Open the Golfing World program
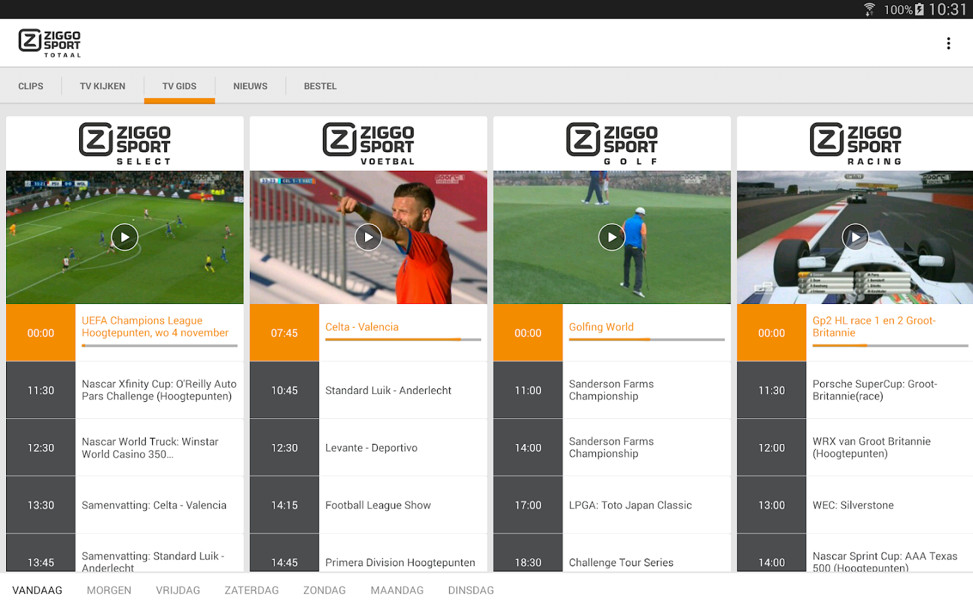Viewport: 973px width, 608px height. [612, 332]
